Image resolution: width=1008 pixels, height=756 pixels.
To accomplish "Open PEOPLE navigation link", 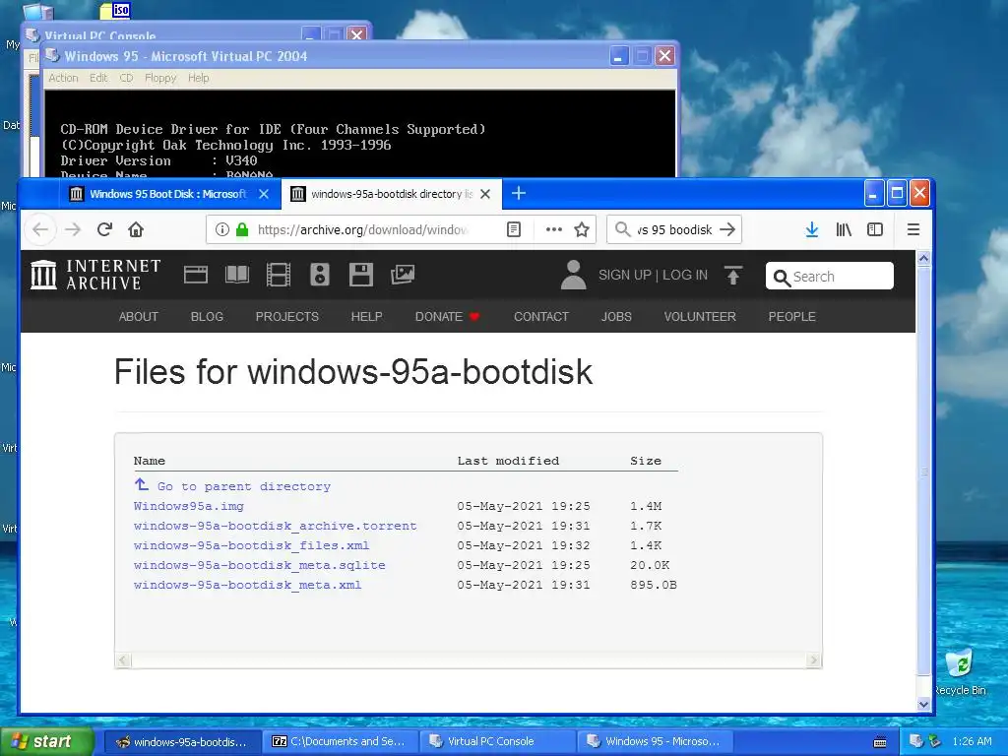I will click(x=792, y=316).
